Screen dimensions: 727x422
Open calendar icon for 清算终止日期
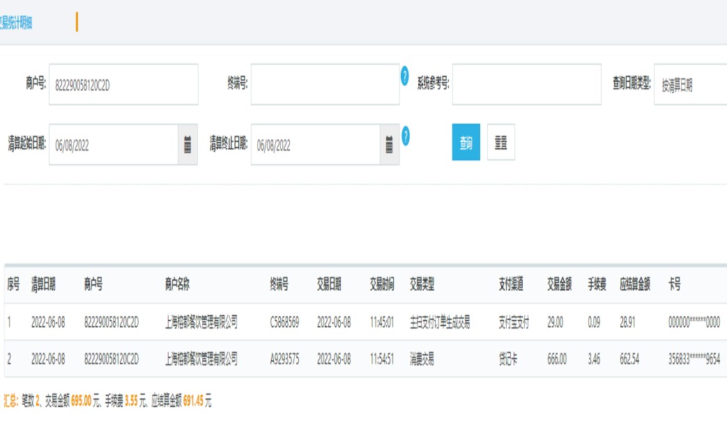(x=390, y=145)
